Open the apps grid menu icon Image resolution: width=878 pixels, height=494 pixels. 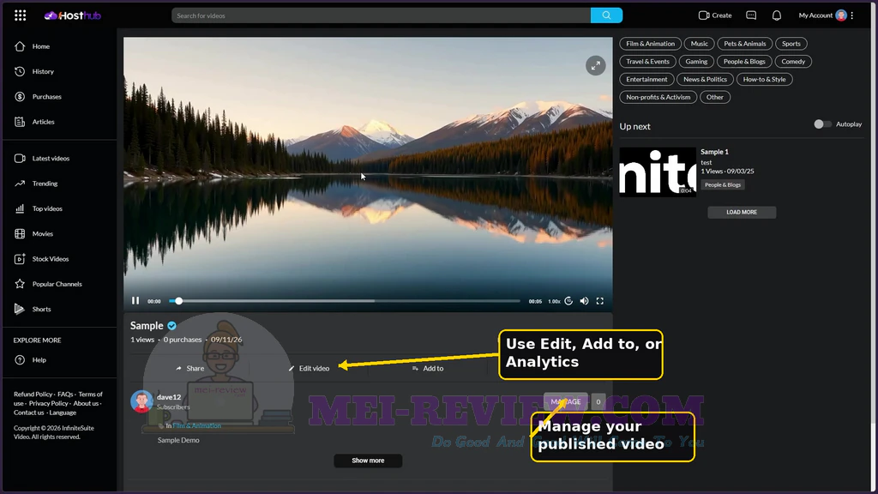tap(21, 15)
